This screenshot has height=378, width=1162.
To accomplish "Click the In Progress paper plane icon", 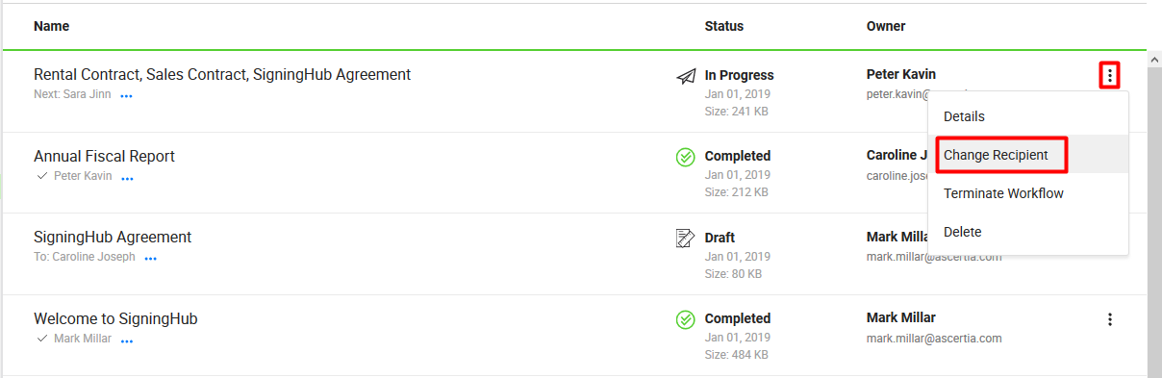I will tap(686, 76).
